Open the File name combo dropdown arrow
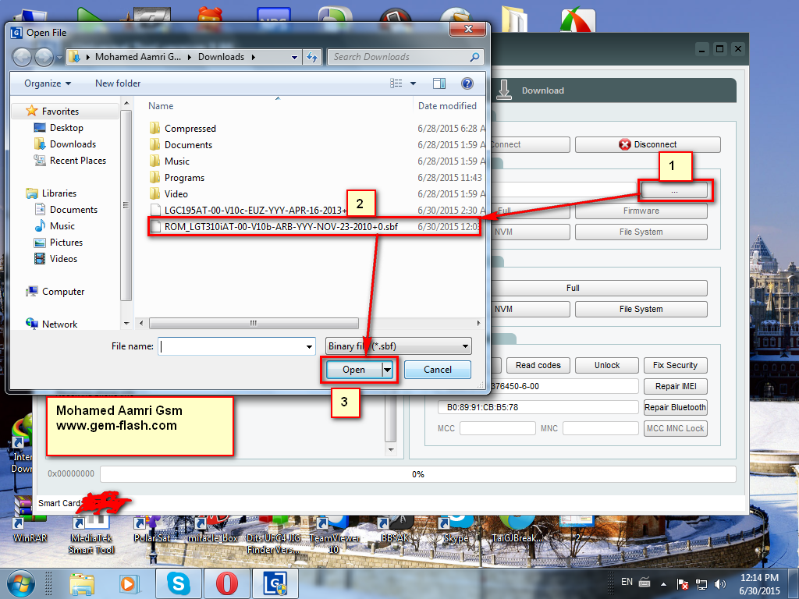The width and height of the screenshot is (799, 599). coord(309,346)
